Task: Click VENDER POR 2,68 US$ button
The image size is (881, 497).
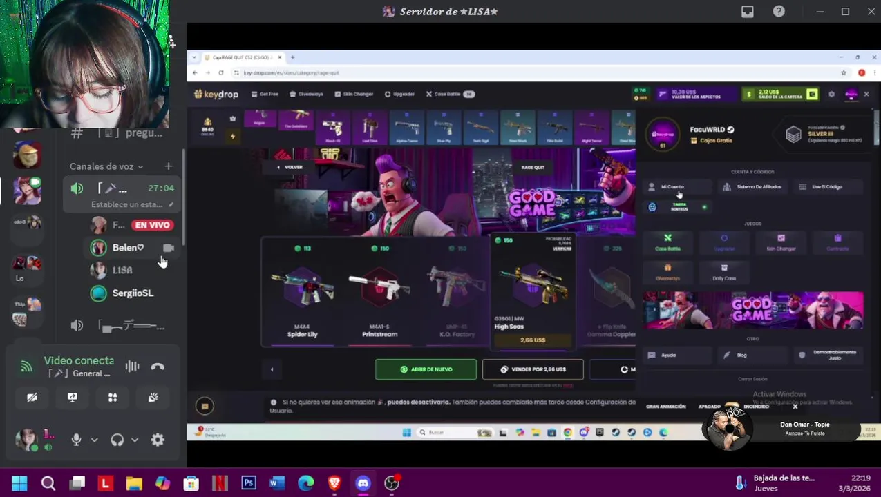Action: (533, 369)
